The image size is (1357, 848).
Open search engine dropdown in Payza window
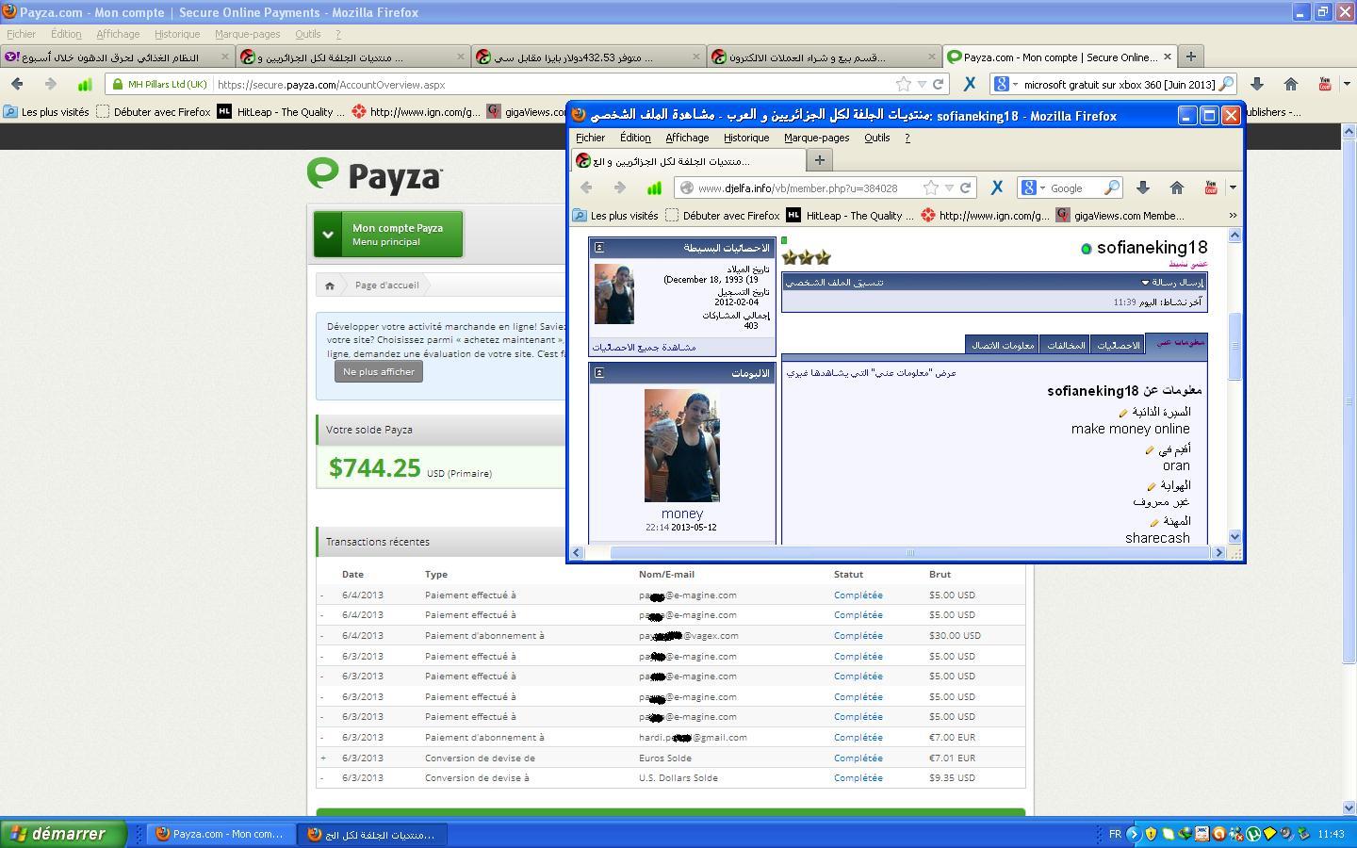(1007, 84)
